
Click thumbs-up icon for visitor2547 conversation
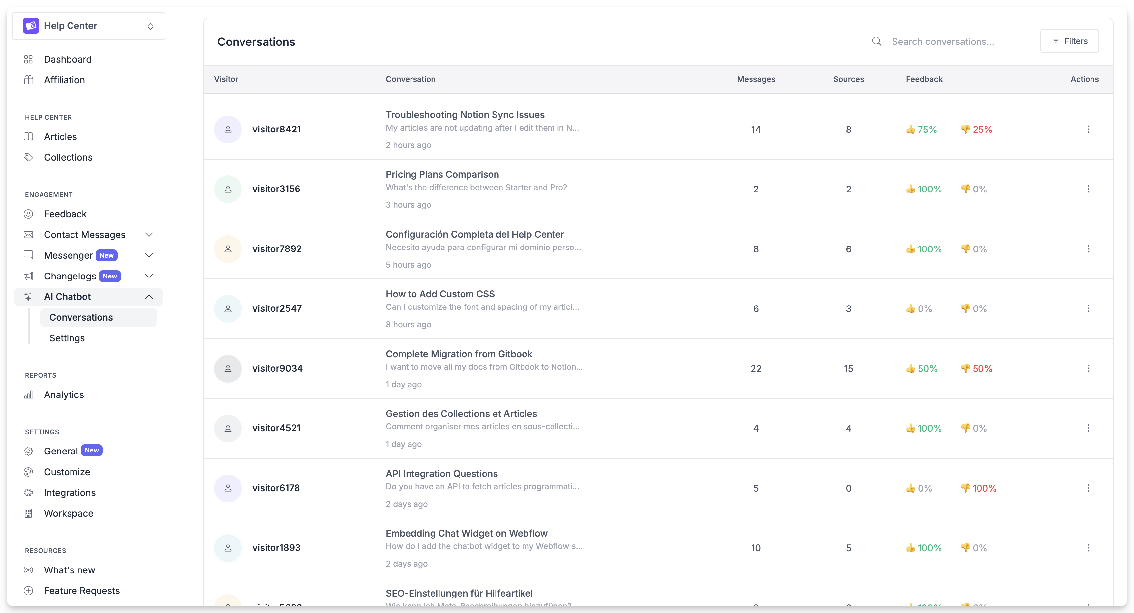tap(910, 309)
